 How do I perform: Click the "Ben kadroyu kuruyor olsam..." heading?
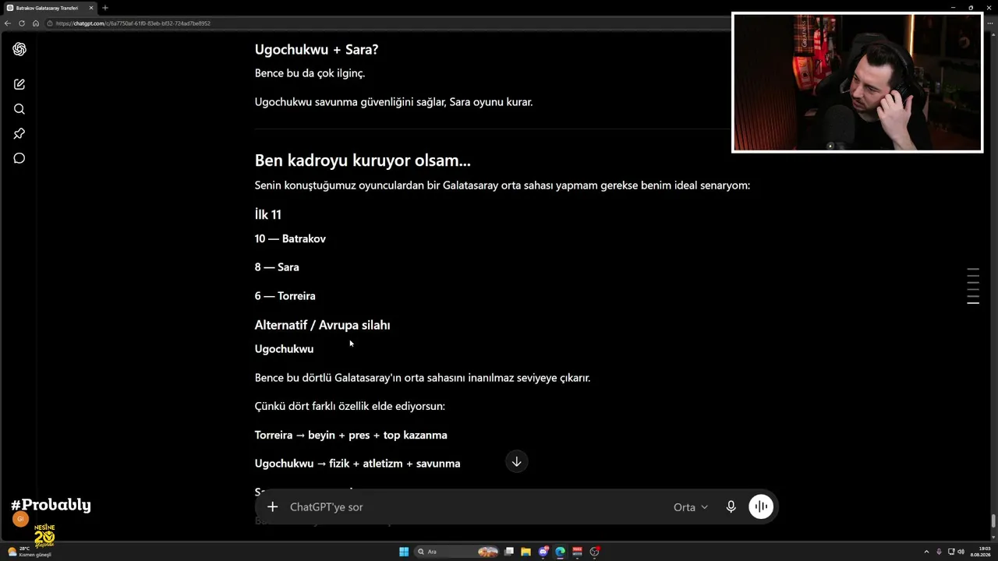click(363, 161)
